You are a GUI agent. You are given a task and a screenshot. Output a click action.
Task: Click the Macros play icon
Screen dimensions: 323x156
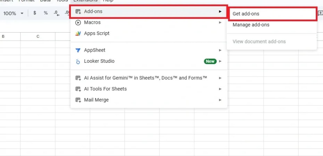78,23
